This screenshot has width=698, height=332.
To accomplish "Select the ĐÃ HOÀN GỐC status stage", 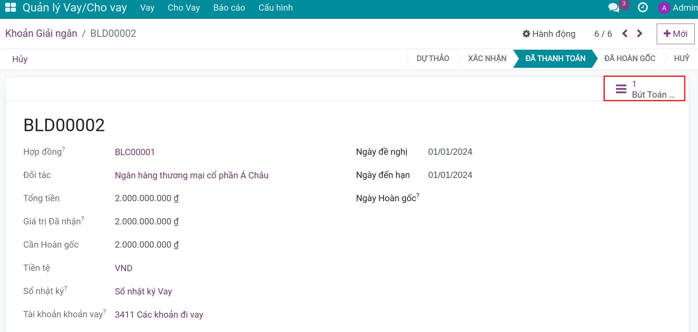I will (x=629, y=58).
